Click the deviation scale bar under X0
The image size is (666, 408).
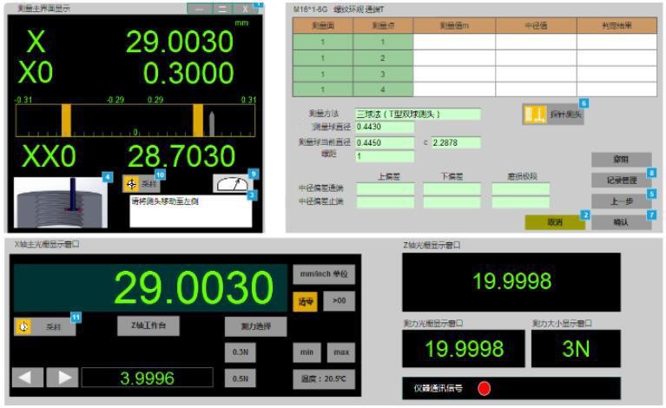[x=135, y=120]
